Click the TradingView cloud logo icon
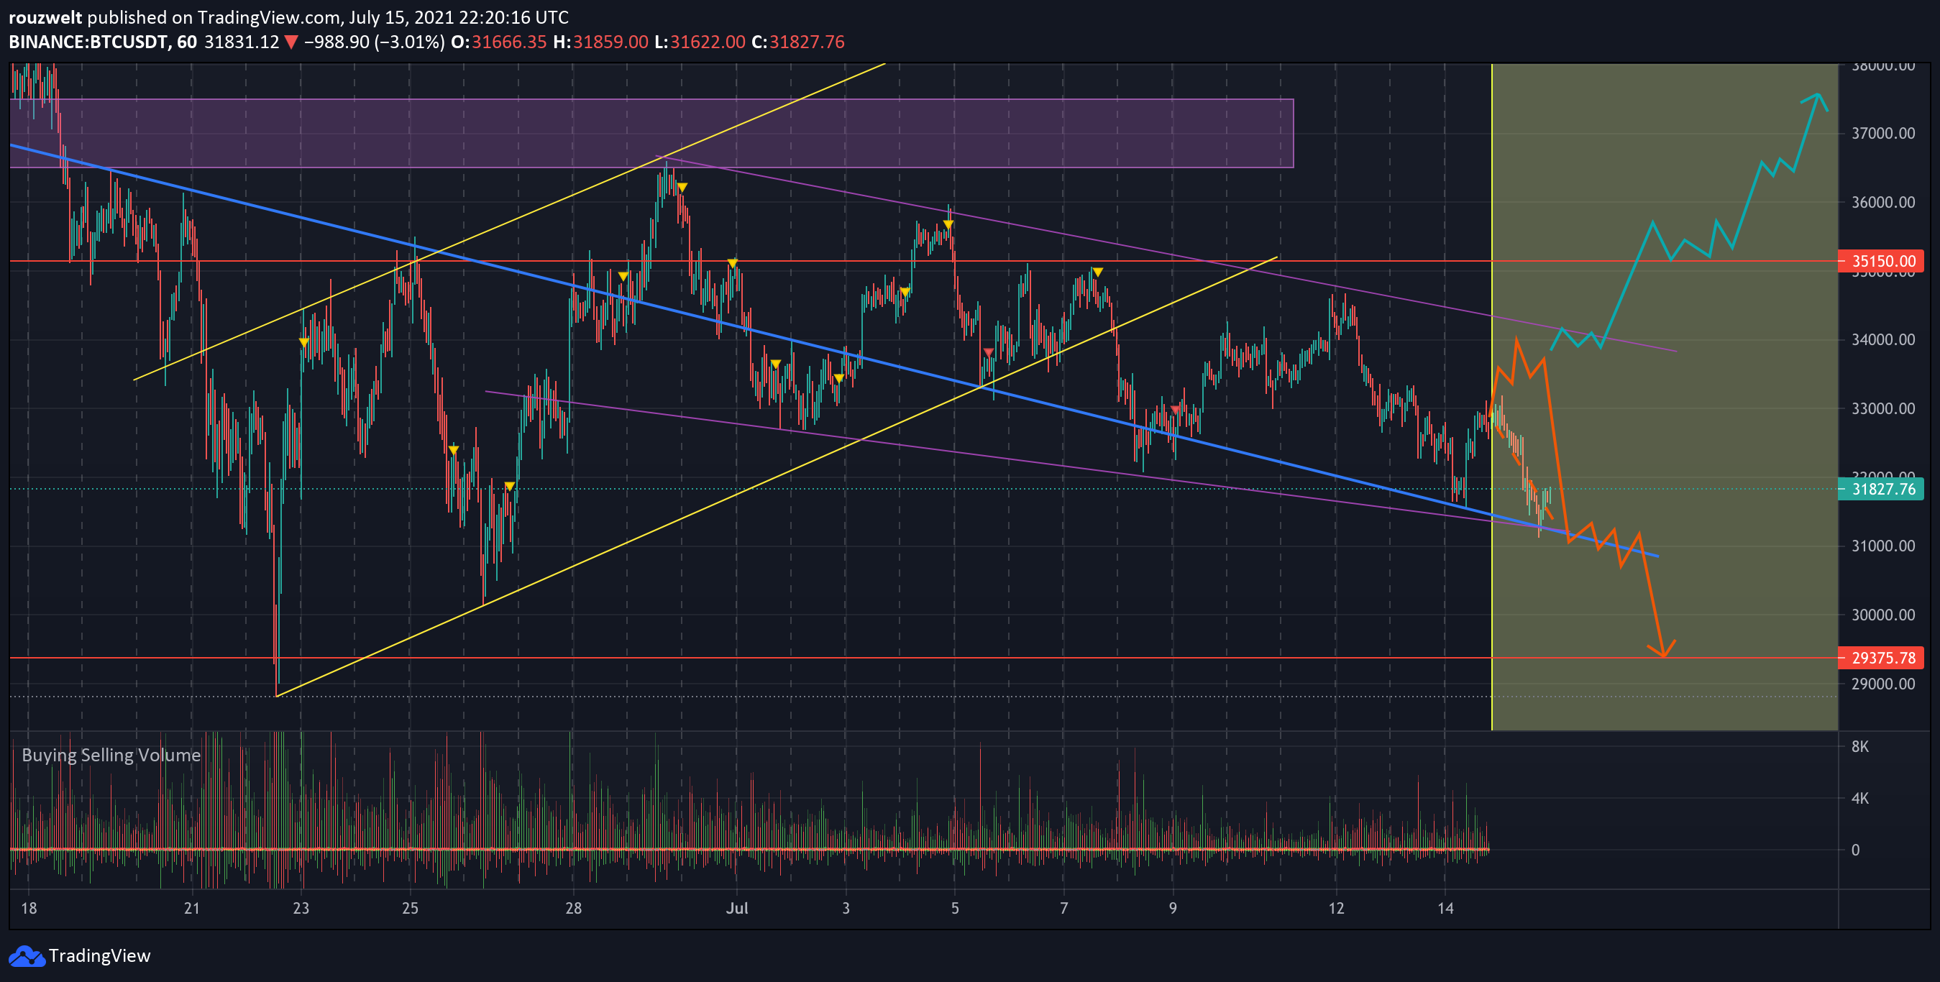 27,955
